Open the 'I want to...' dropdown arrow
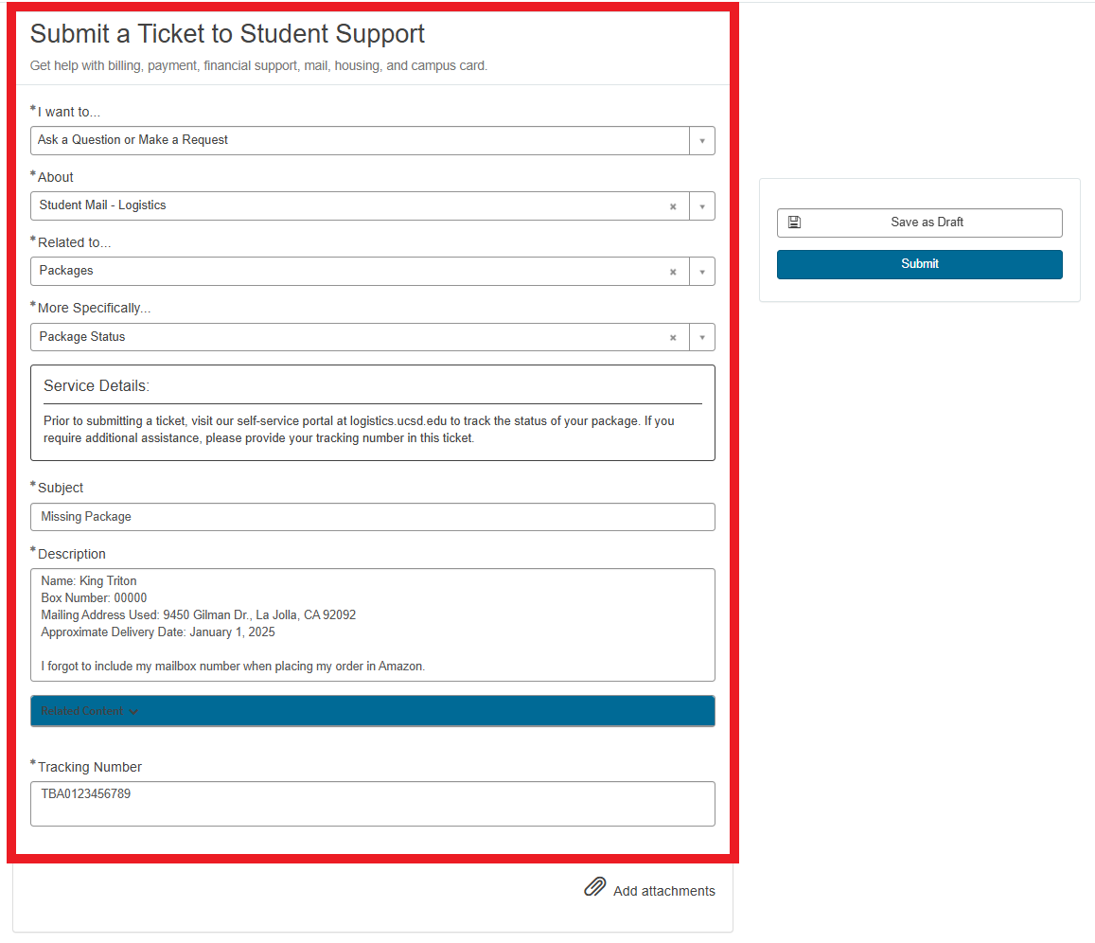The height and width of the screenshot is (943, 1095). point(702,141)
